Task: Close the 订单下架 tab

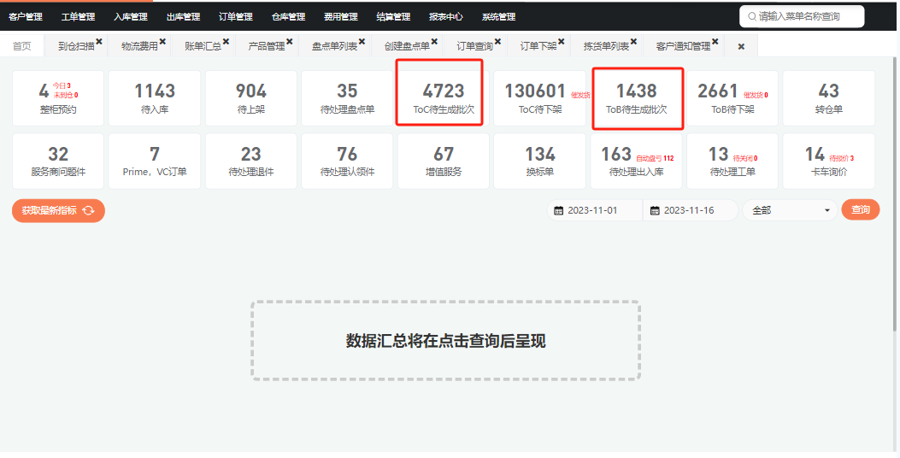Action: tap(562, 41)
